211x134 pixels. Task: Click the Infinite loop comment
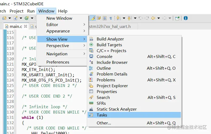point(44,107)
